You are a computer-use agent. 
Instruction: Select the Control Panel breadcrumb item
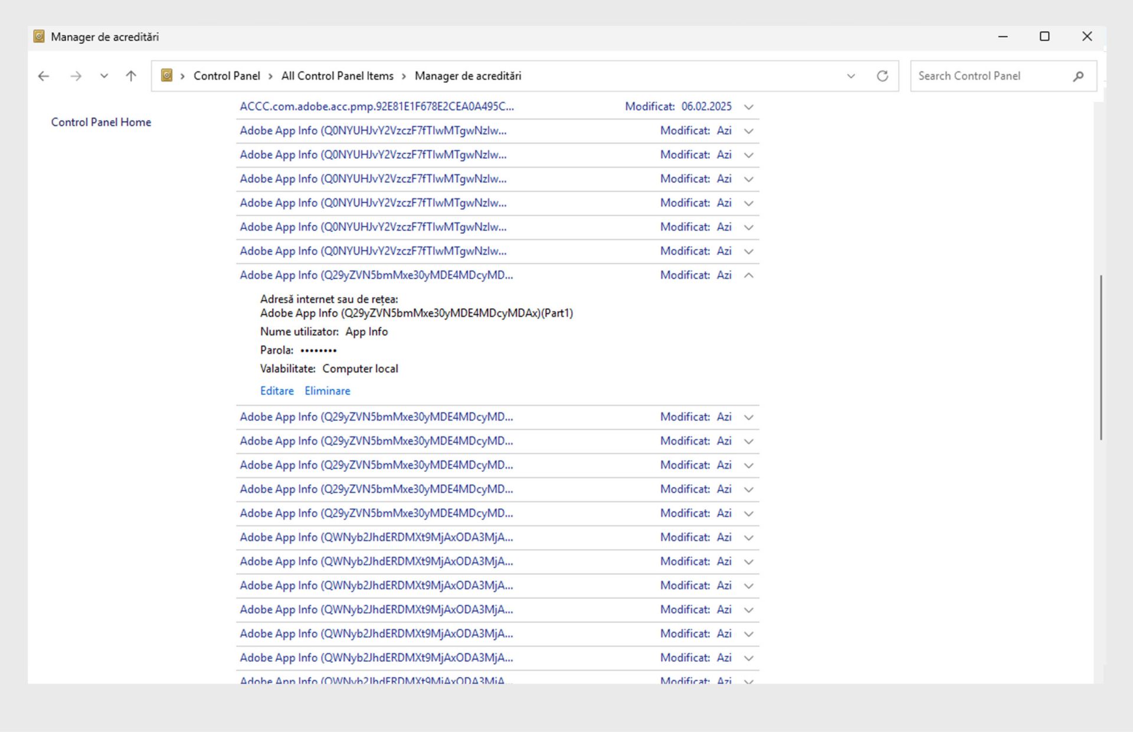(x=227, y=76)
